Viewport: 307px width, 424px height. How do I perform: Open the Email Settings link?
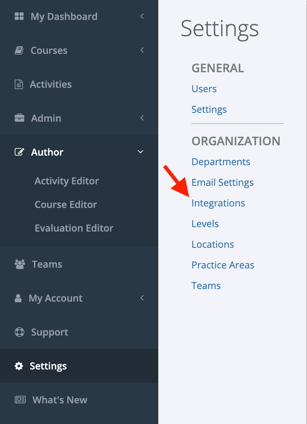222,183
